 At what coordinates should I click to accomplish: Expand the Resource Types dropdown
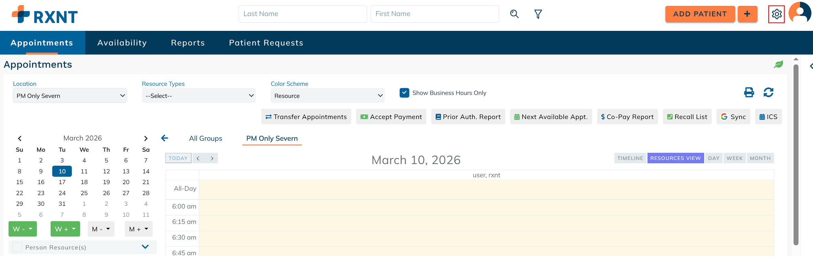[199, 96]
